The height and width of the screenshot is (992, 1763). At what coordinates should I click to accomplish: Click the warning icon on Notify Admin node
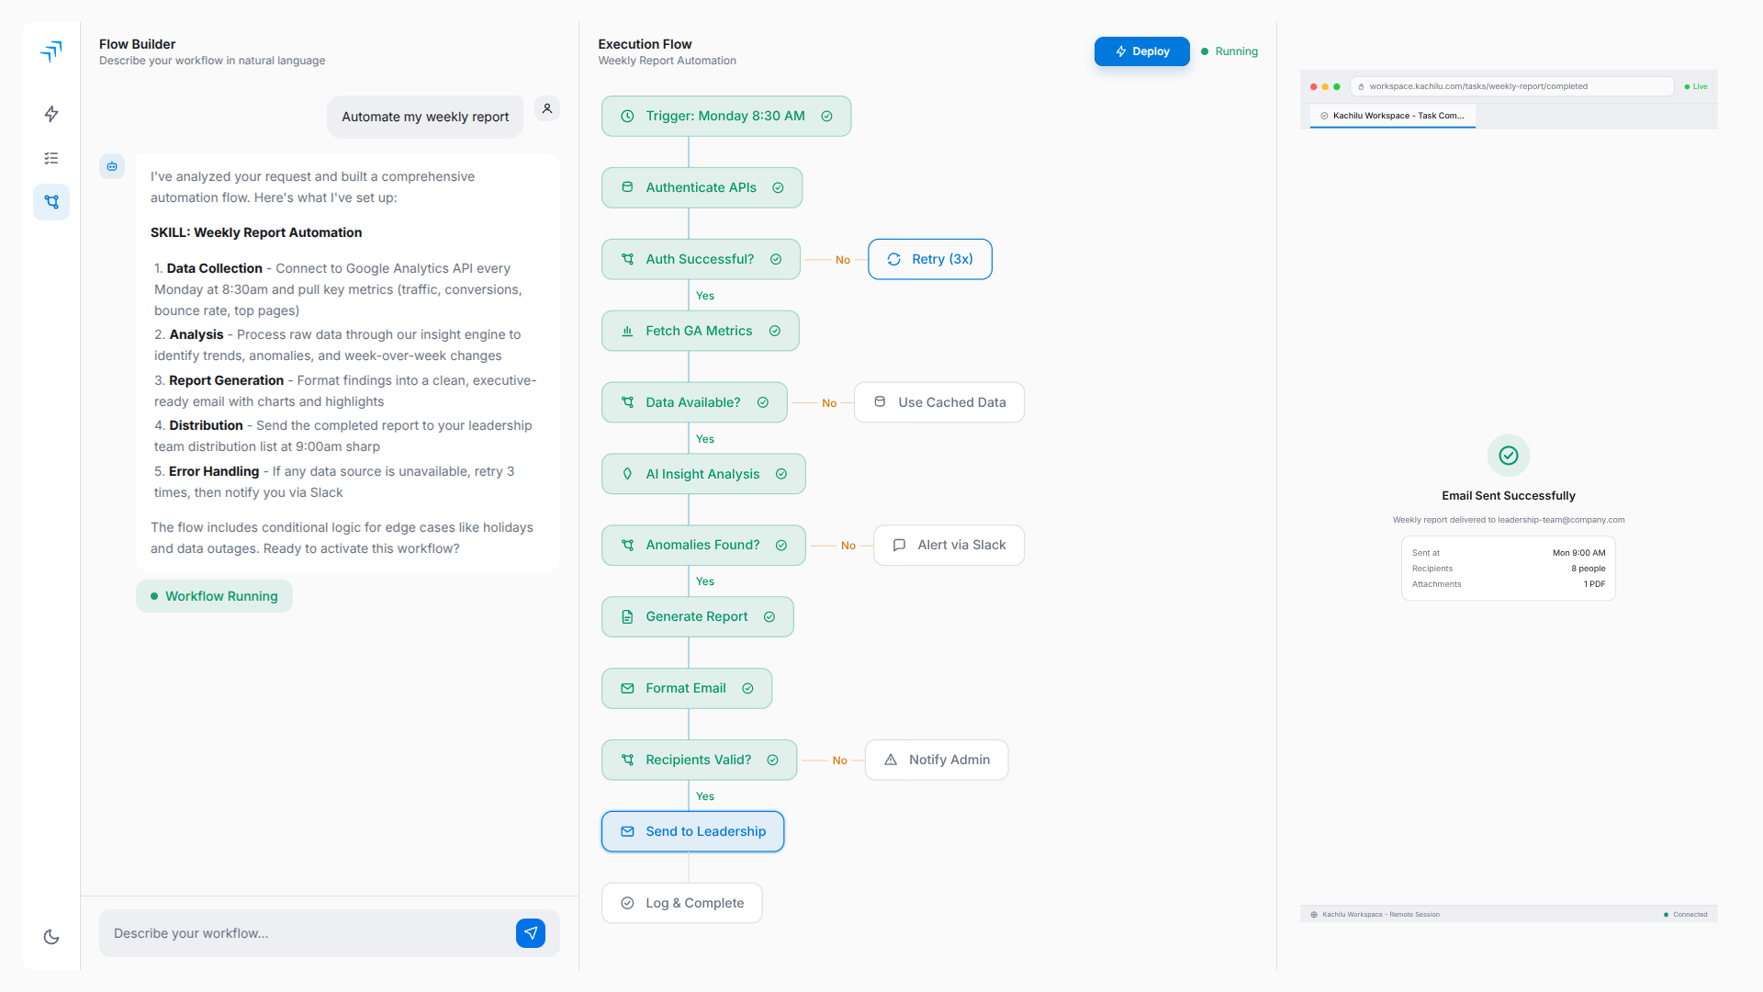coord(889,760)
